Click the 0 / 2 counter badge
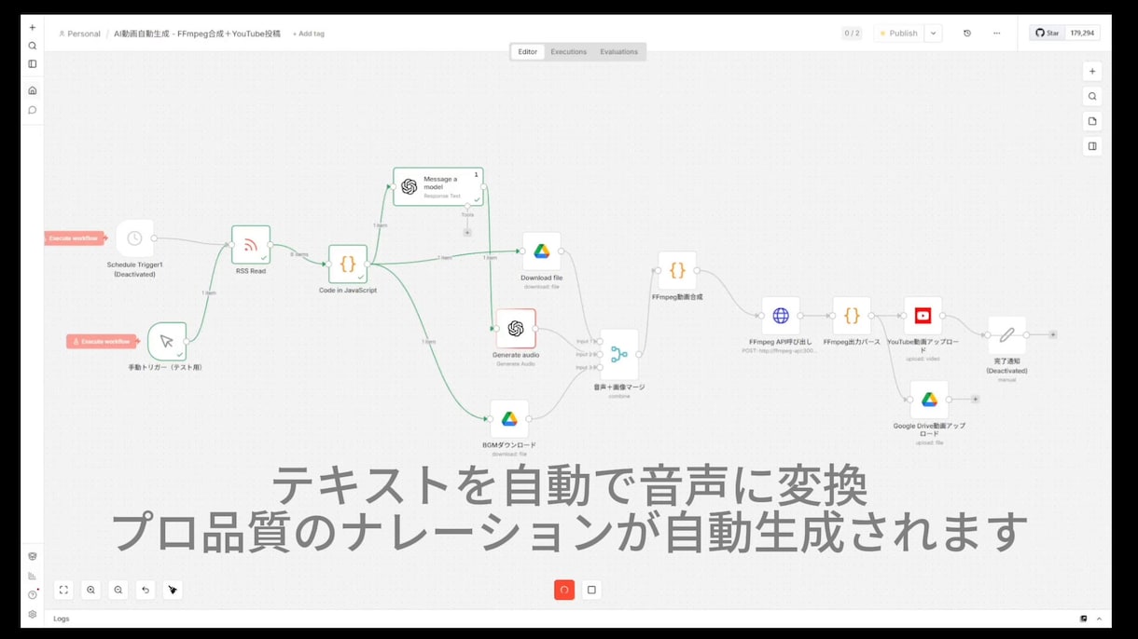This screenshot has width=1138, height=639. point(852,33)
